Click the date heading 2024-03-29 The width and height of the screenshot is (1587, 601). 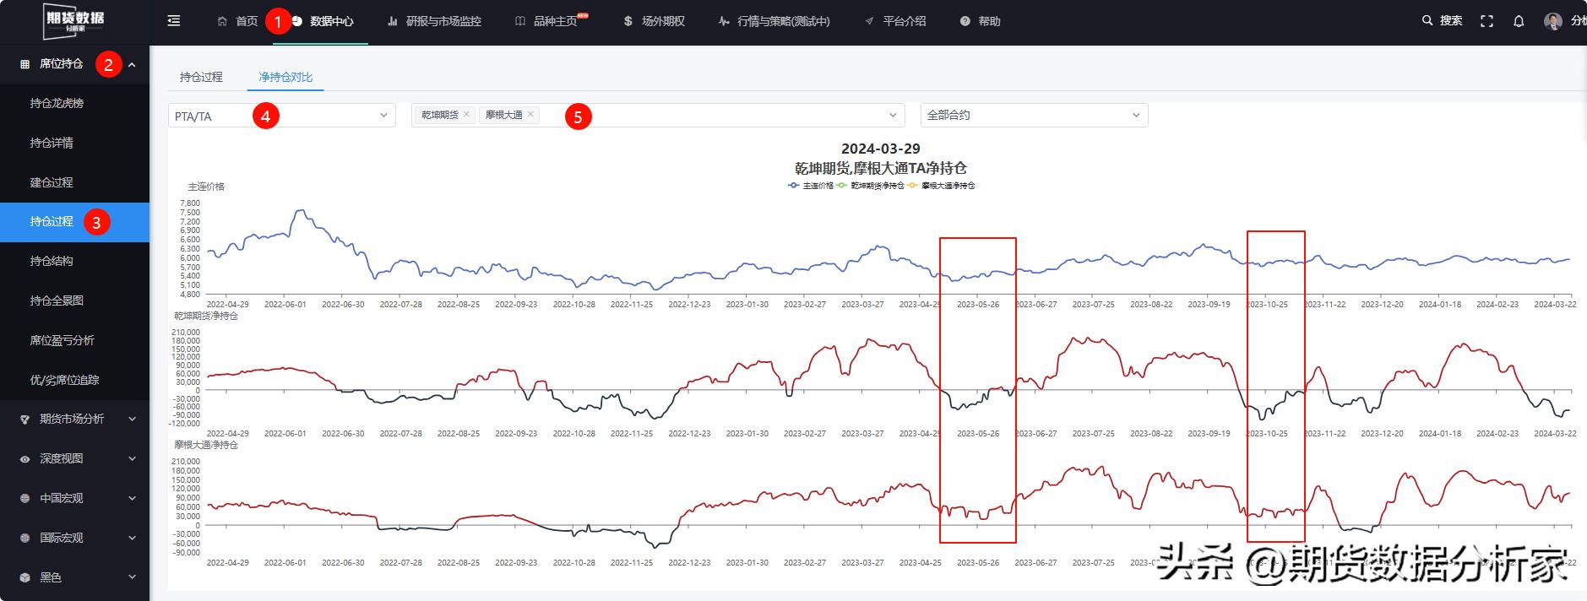pos(881,149)
